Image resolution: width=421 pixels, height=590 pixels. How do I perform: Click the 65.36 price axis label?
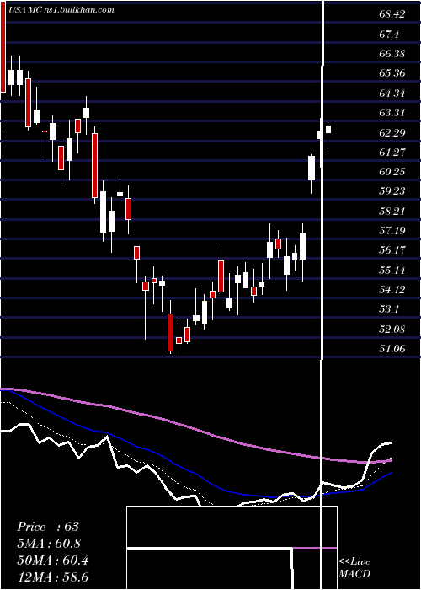(x=392, y=73)
